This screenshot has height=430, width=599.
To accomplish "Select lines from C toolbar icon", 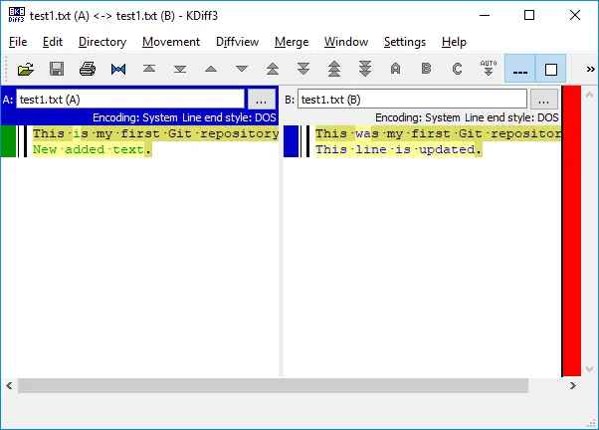I will point(458,70).
